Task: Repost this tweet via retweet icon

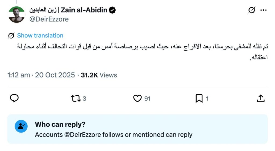Action: [x=75, y=99]
